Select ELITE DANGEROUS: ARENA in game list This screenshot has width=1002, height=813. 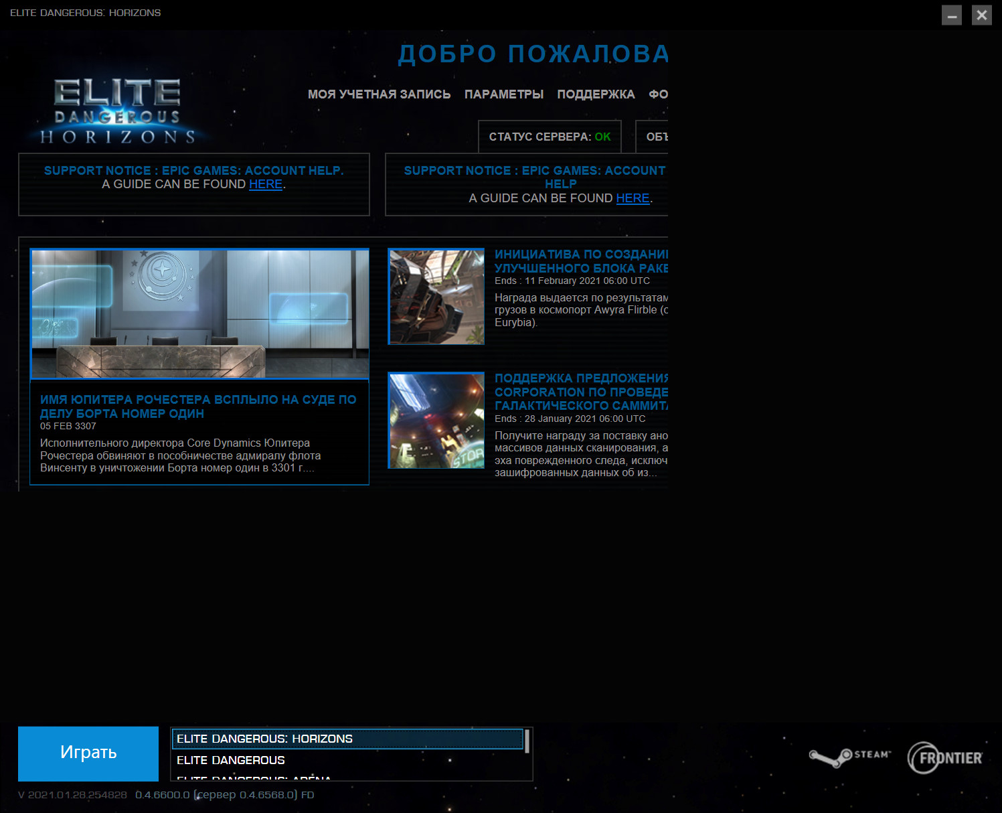click(x=347, y=777)
